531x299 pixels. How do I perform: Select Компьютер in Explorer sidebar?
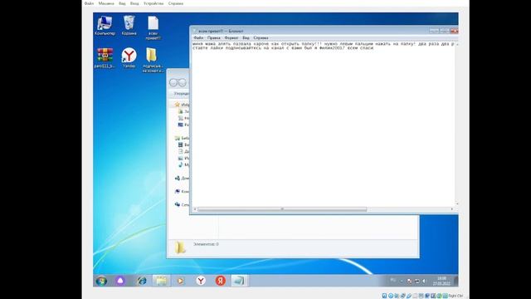point(183,192)
